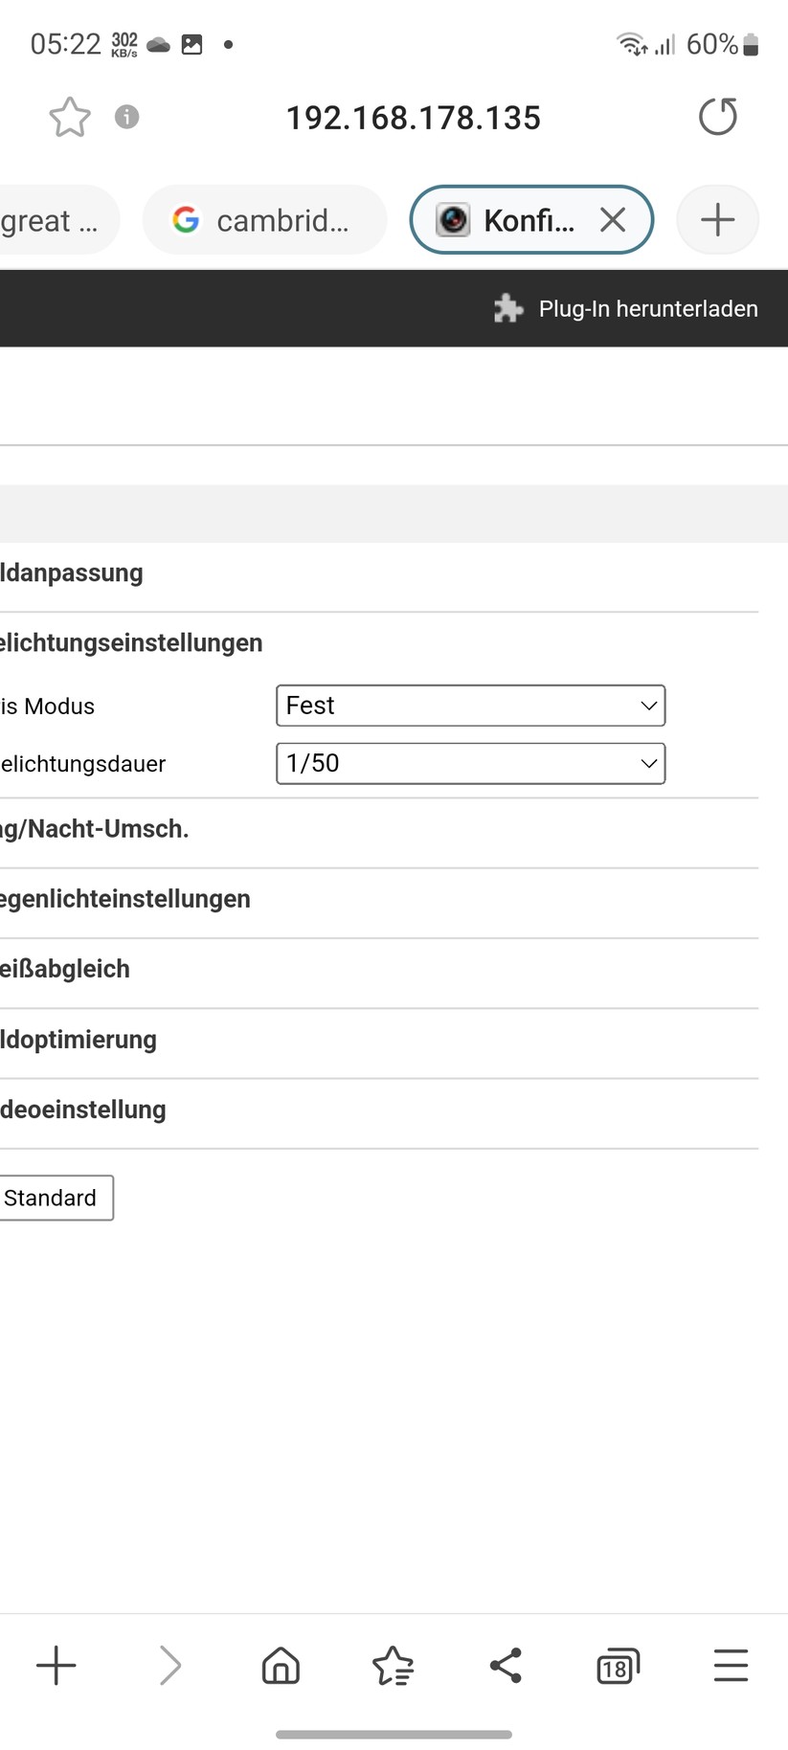Open a new tab with the plus button

717,219
